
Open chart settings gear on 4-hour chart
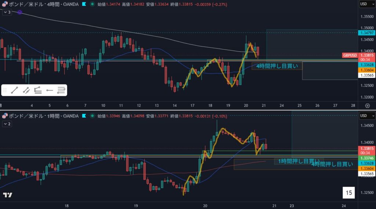367,105
